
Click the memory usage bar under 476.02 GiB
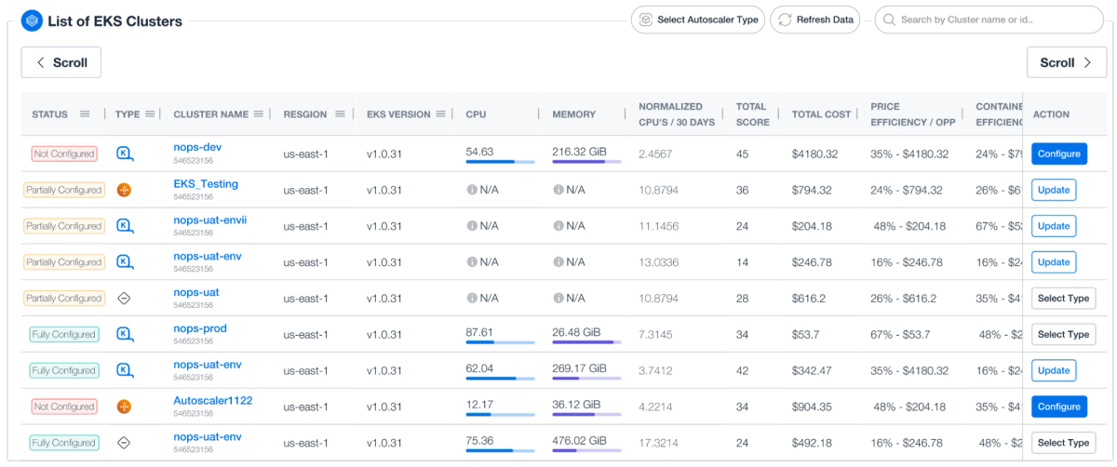click(x=586, y=451)
